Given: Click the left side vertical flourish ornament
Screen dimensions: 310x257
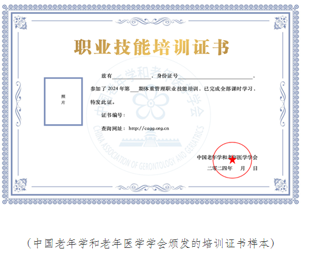Looking at the screenshot, I should point(18,104).
